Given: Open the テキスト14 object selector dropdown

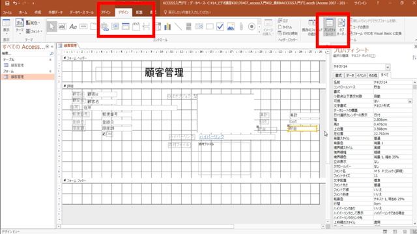Looking at the screenshot, I should pyautogui.click(x=388, y=67).
